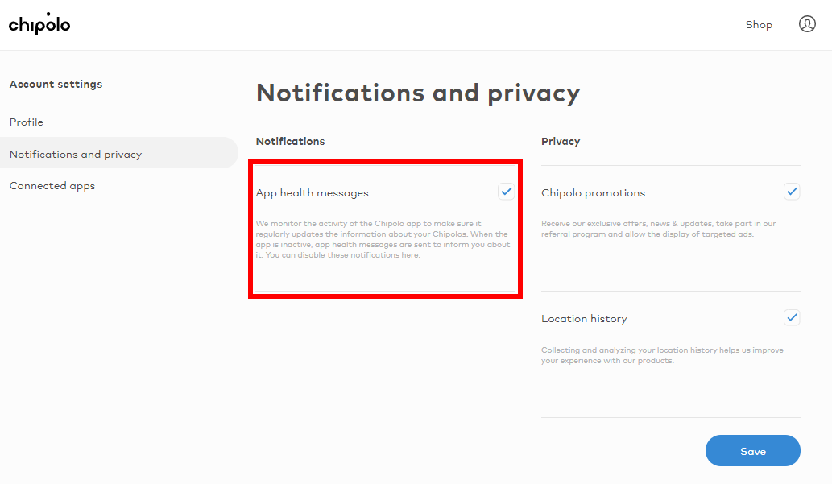Click the exclusive offers description paragraph
832x484 pixels.
pyautogui.click(x=659, y=229)
